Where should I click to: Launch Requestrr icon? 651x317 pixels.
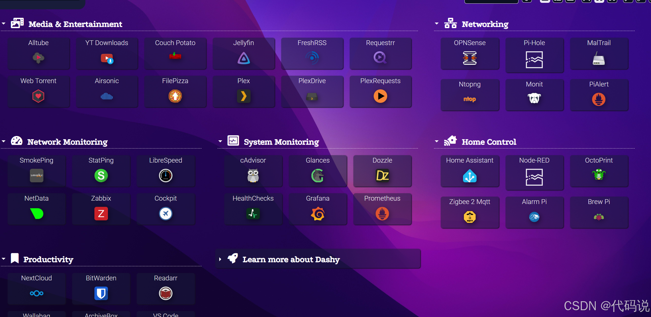point(380,58)
